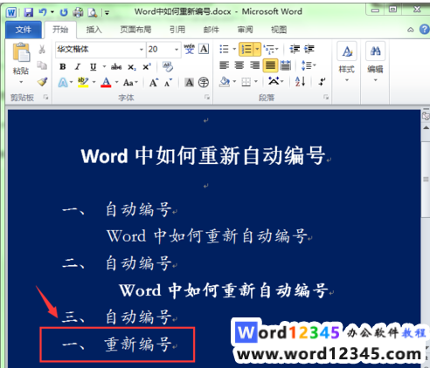Align text left
The height and width of the screenshot is (368, 430).
pos(224,65)
